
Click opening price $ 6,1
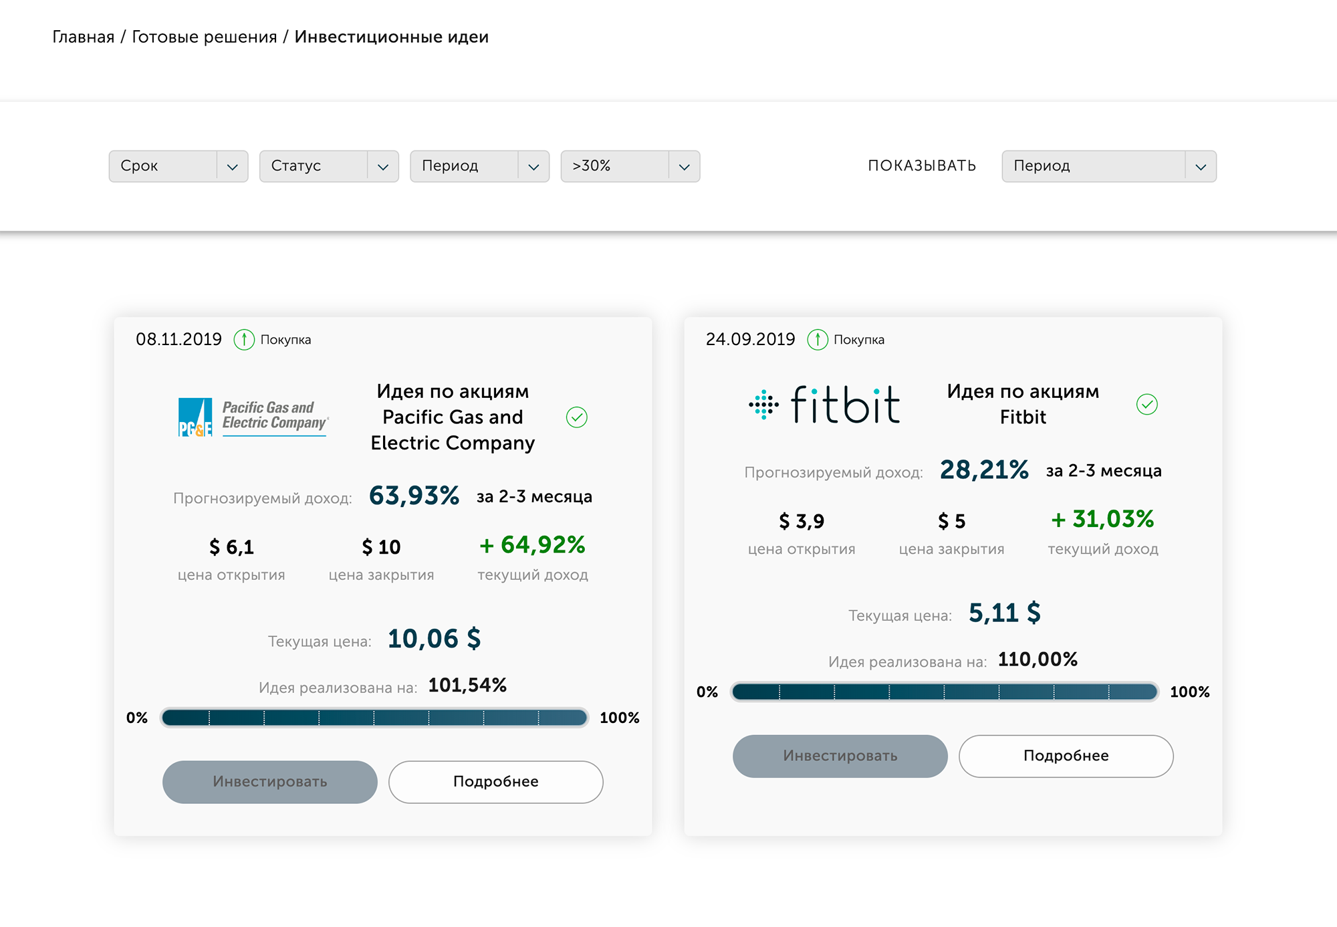[231, 547]
